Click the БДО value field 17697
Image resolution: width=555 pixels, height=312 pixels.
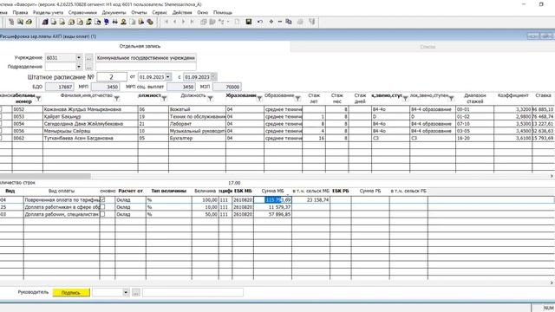coord(60,87)
